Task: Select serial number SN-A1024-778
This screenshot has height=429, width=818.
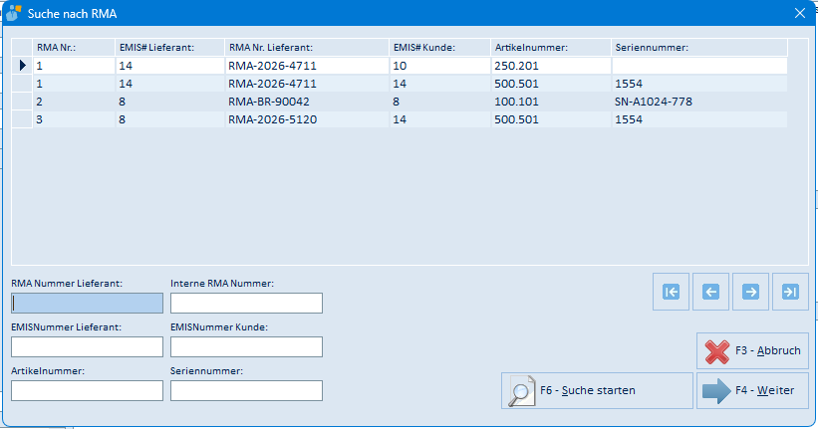Action: (x=699, y=102)
